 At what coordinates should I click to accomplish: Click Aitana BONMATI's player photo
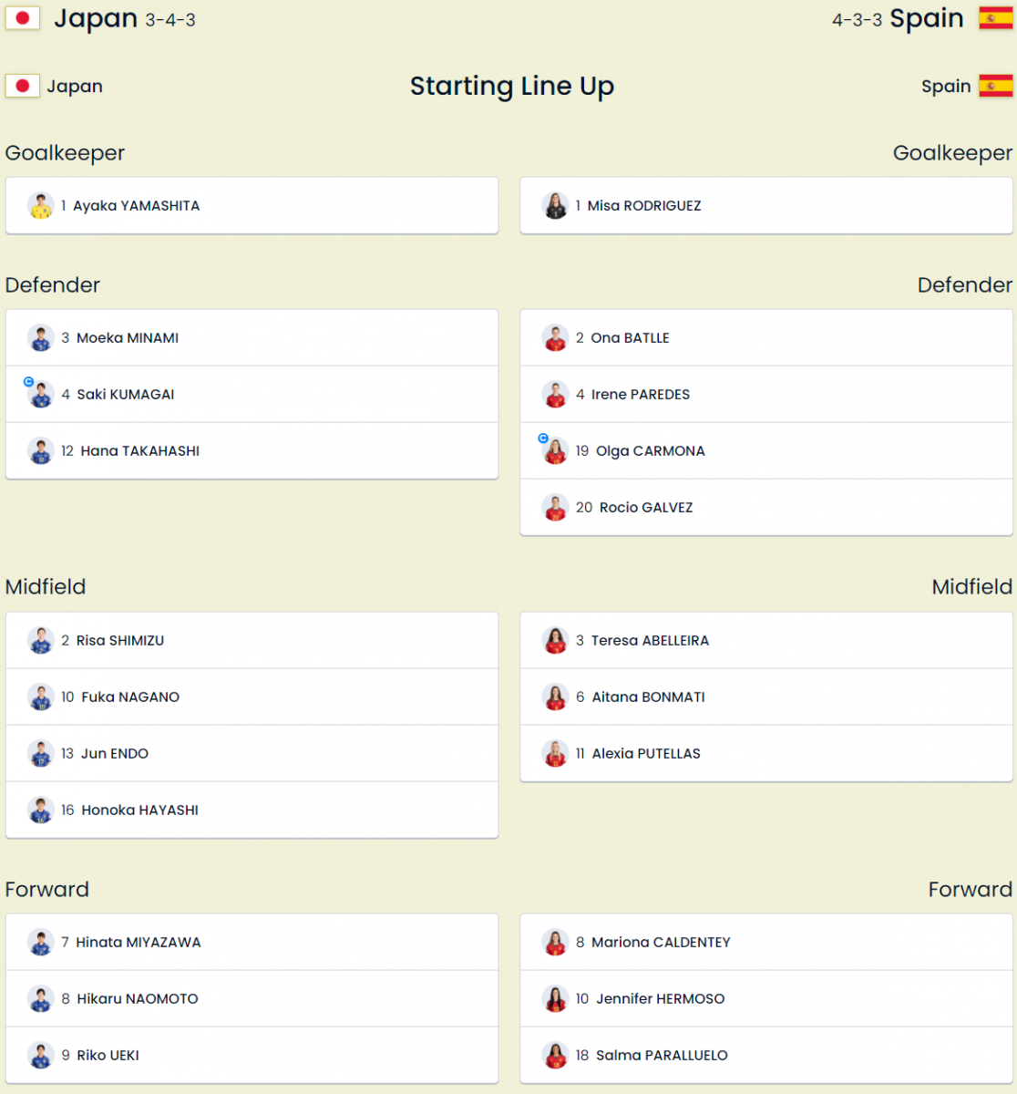[555, 697]
